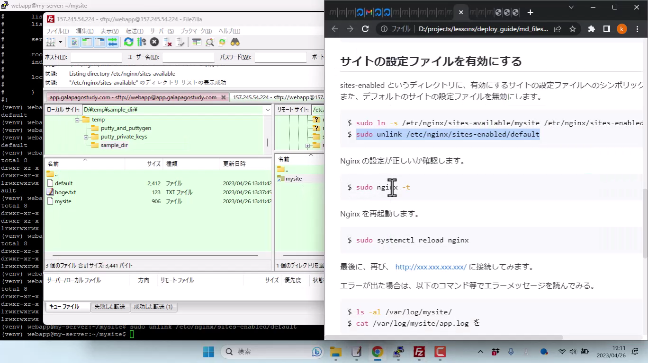Open FileZilla from the Windows taskbar
The width and height of the screenshot is (648, 363).
tap(419, 352)
